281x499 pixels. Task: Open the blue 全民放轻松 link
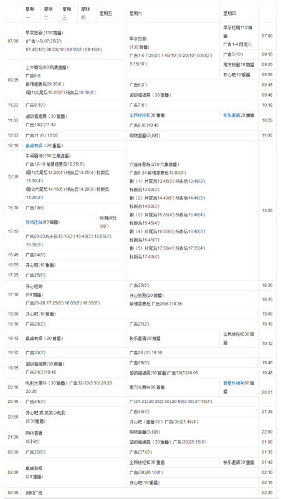(x=140, y=115)
